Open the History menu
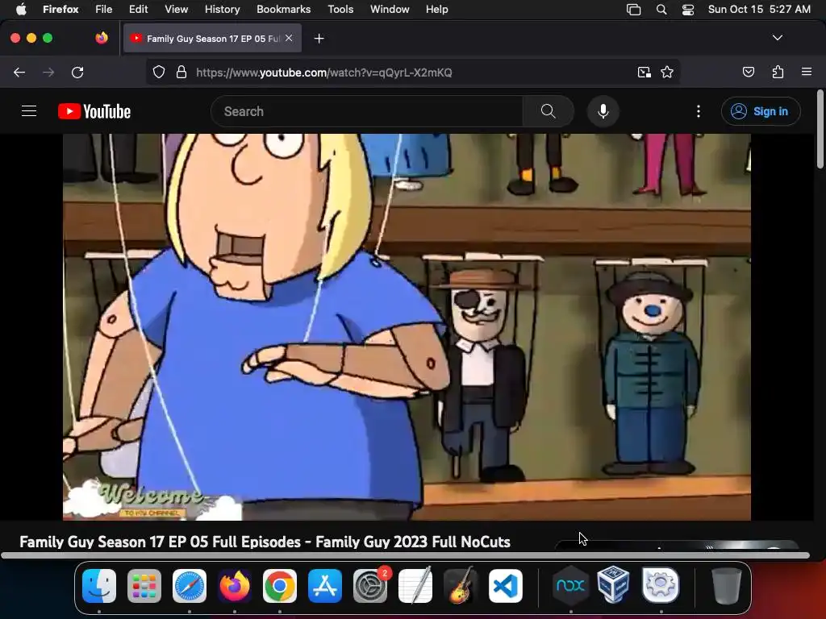Viewport: 826px width, 619px height. 223,10
